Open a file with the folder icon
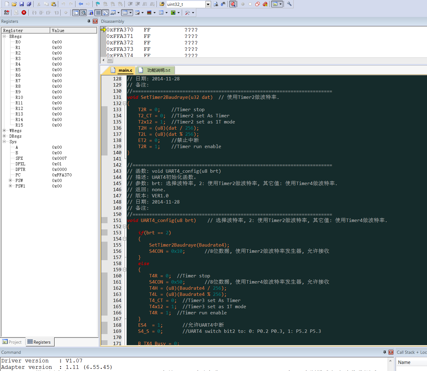This screenshot has width=427, height=371. (14, 4)
